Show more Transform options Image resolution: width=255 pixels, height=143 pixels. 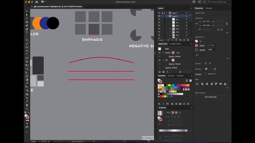point(228,33)
